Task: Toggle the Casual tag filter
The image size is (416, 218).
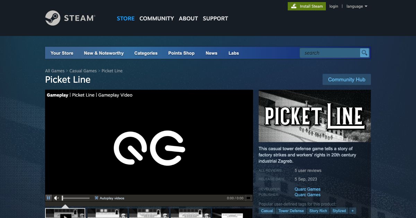Action: pyautogui.click(x=267, y=210)
